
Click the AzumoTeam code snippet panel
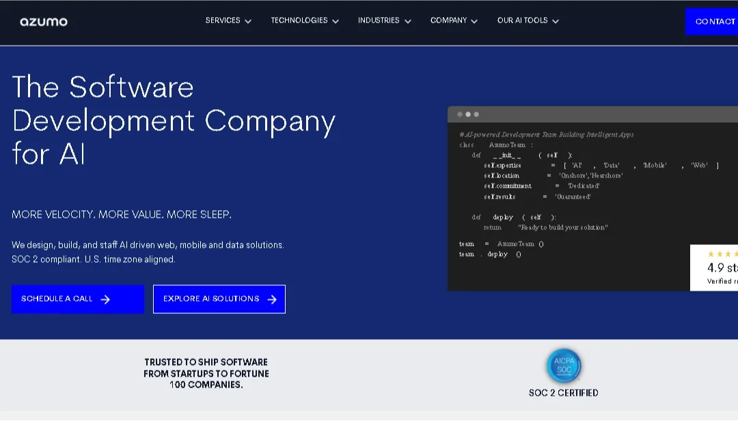click(x=588, y=205)
